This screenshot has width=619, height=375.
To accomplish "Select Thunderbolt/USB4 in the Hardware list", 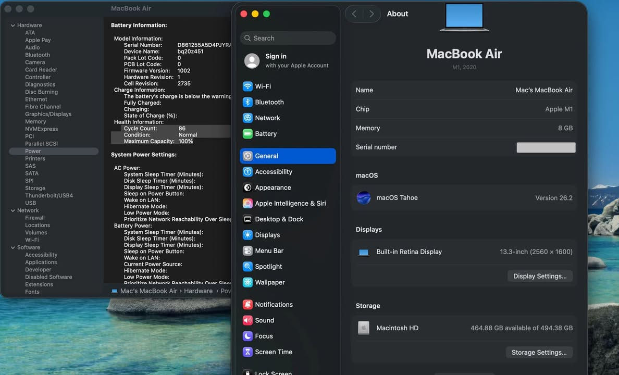I will coord(49,196).
